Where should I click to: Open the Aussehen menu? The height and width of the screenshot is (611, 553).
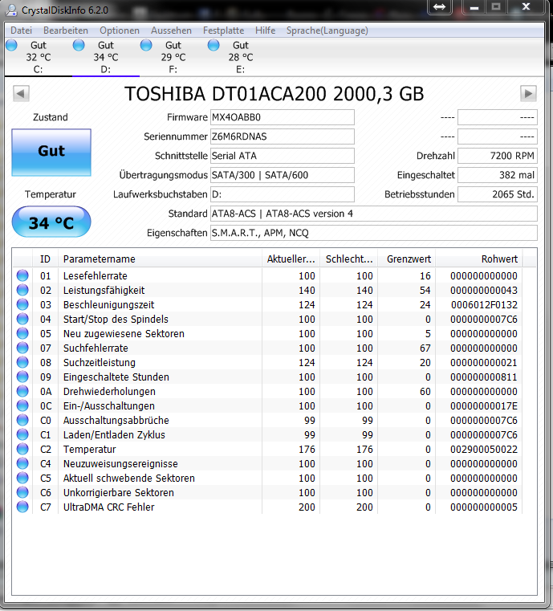pyautogui.click(x=171, y=31)
